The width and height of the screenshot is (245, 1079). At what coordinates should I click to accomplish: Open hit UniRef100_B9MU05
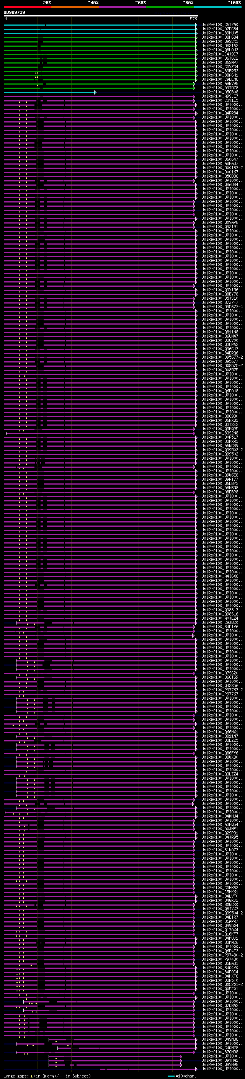point(219,33)
